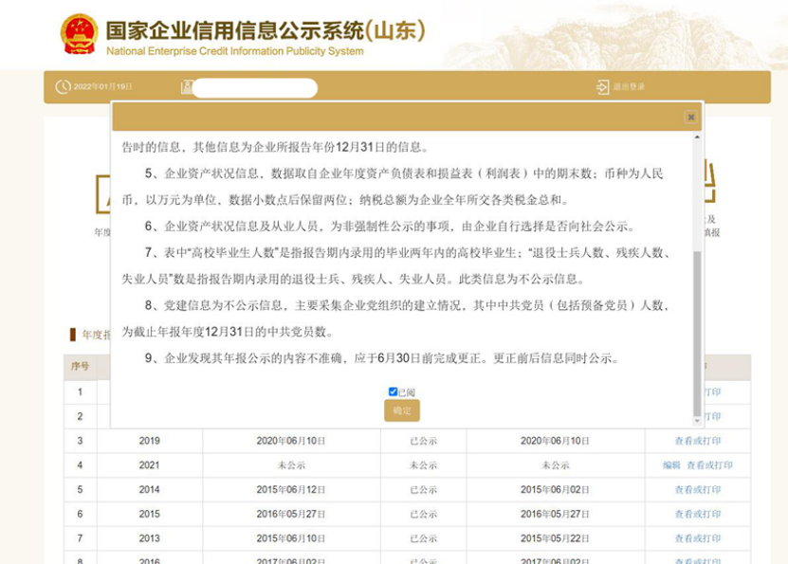Click the dialog scrollbar down arrow
The width and height of the screenshot is (788, 564).
click(697, 421)
